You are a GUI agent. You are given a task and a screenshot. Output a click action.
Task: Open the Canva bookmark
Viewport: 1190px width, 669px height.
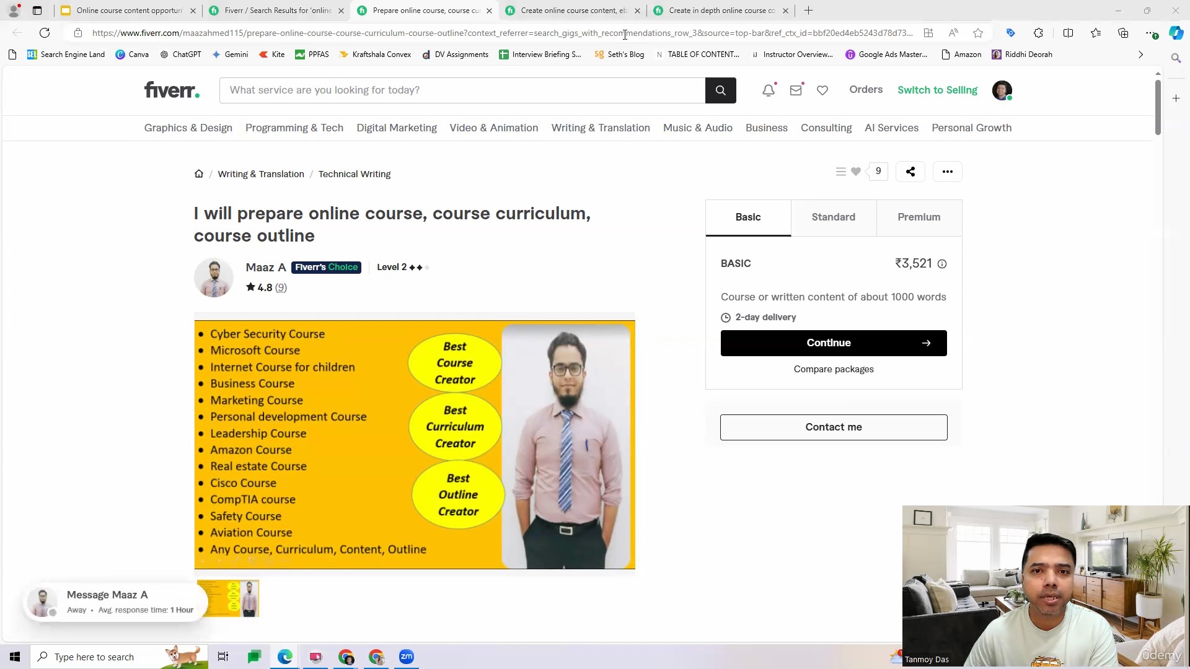(x=132, y=55)
